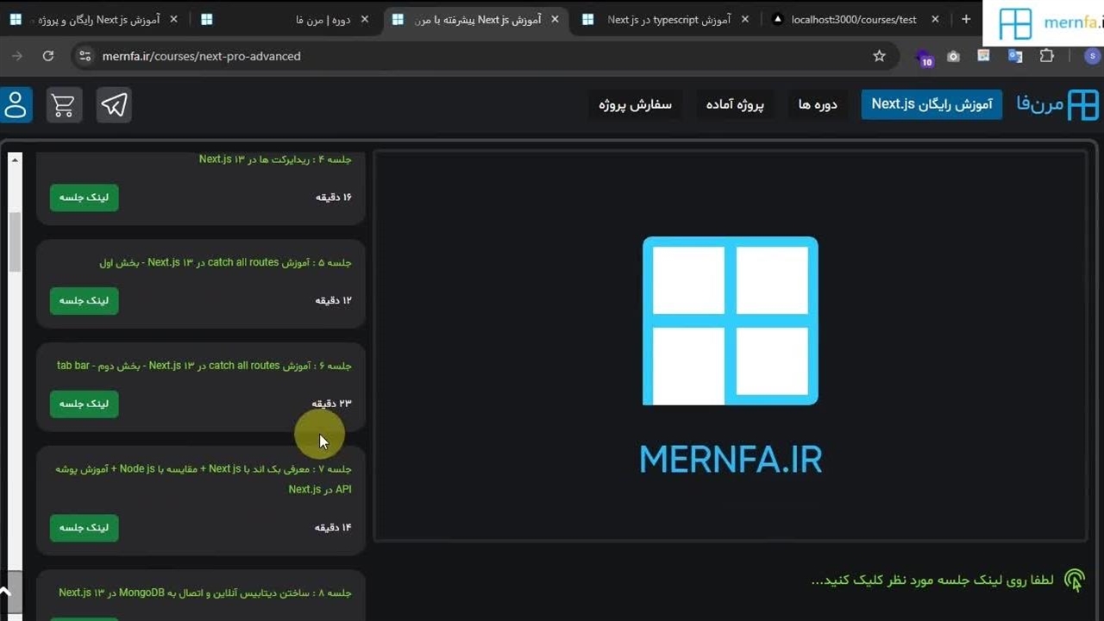Open the Google Translate extension icon
Viewport: 1104px width, 621px height.
click(1015, 56)
